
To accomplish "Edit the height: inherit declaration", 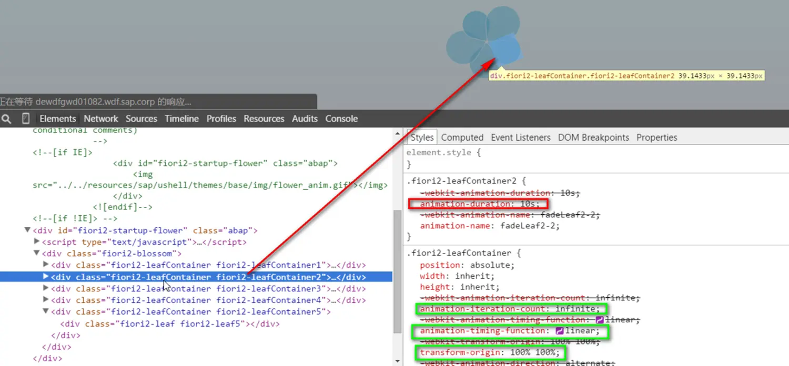I will [459, 287].
